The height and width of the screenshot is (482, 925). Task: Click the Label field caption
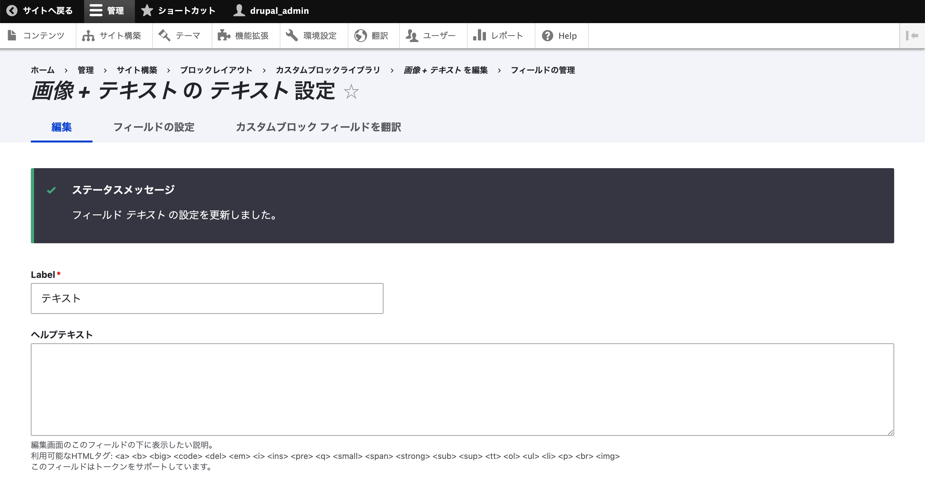[43, 275]
